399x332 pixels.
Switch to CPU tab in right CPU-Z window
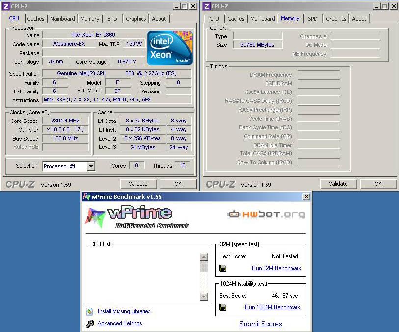click(x=214, y=19)
